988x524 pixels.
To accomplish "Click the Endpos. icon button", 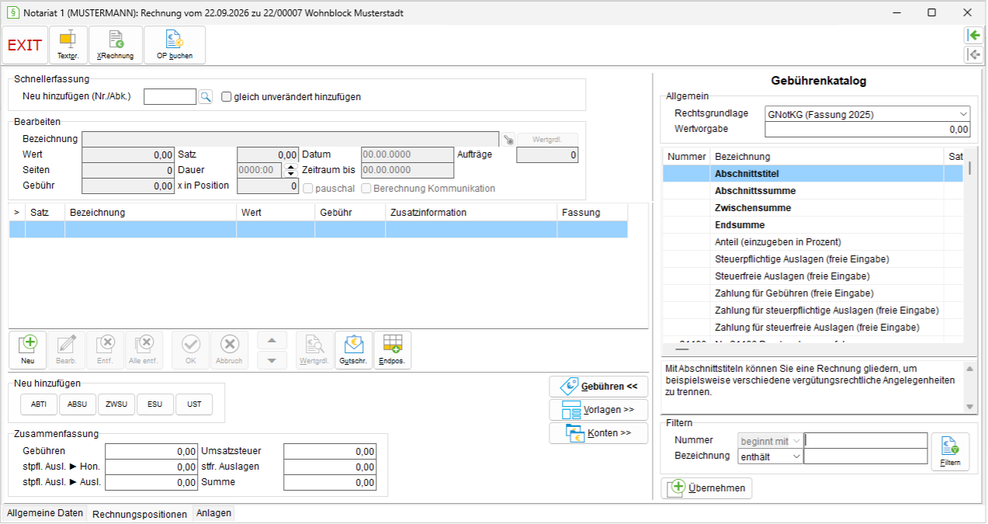I will click(393, 350).
